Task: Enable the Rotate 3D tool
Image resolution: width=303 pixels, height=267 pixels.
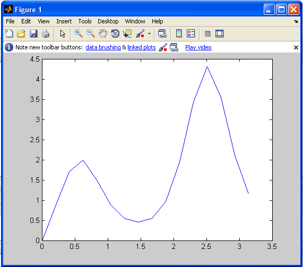Action: 115,33
